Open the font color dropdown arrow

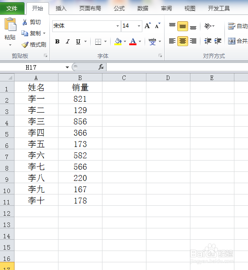tap(140, 42)
